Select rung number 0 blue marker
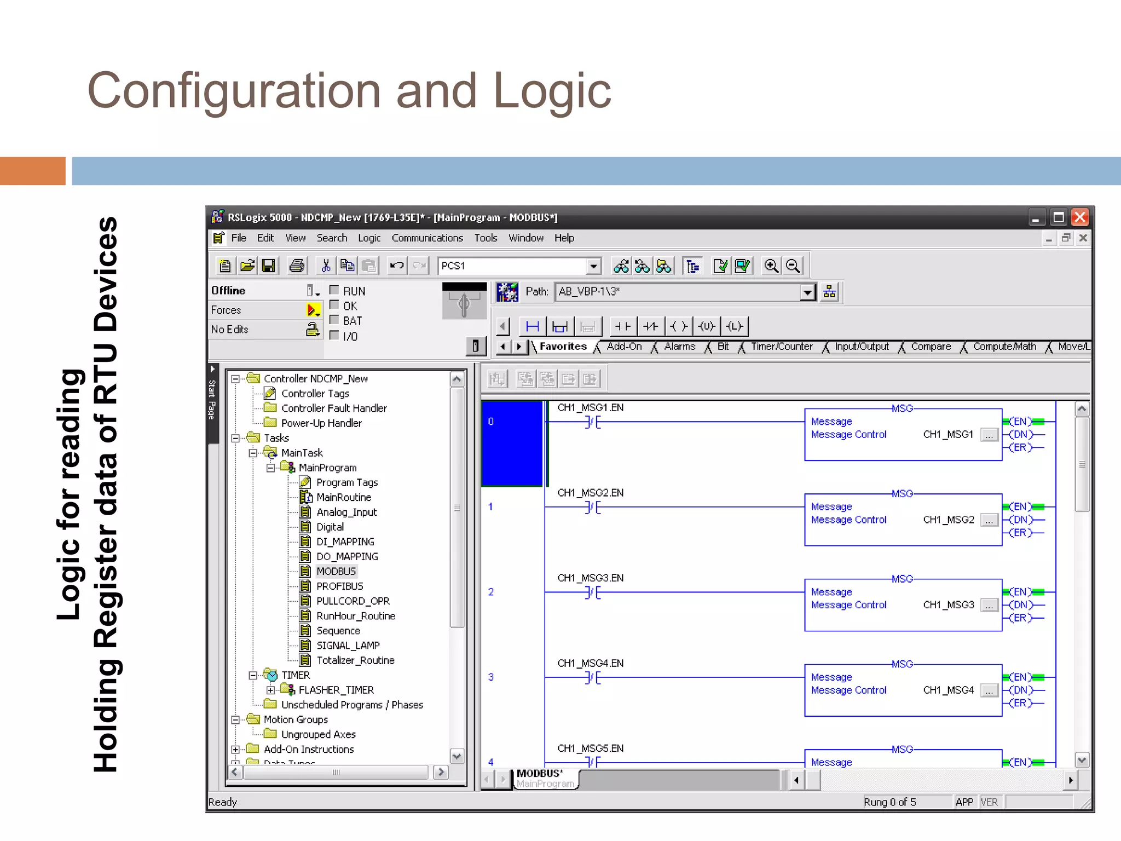Viewport: 1121px width, 841px height. tap(511, 443)
